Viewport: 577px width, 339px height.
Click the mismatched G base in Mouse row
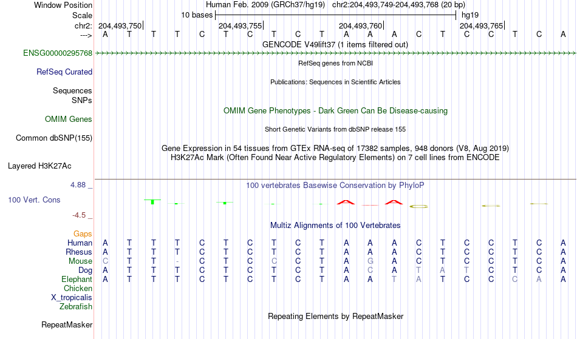[x=370, y=261]
